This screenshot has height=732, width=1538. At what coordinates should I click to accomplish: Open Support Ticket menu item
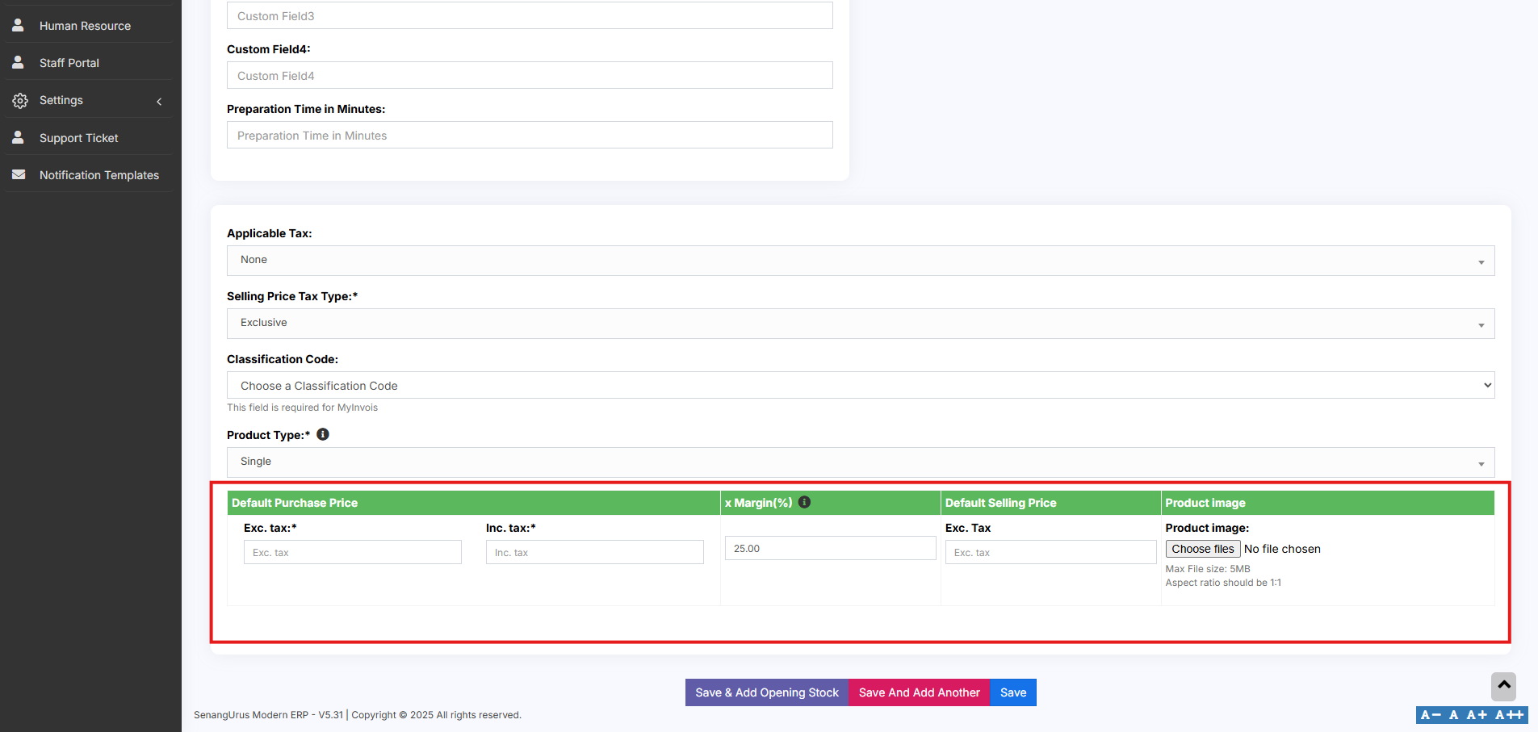tap(78, 138)
